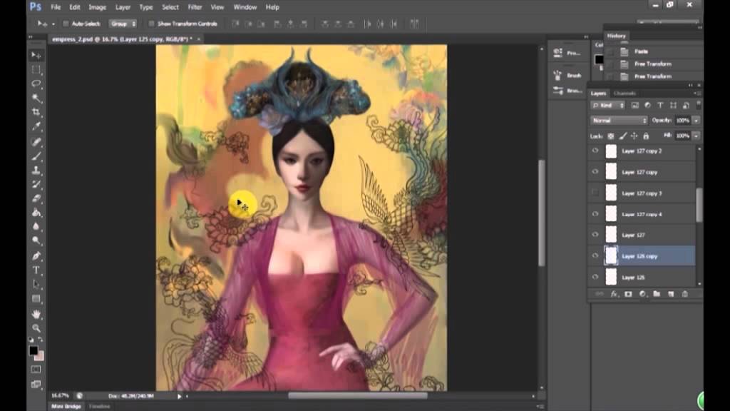The width and height of the screenshot is (730, 411).
Task: Toggle Quick Mask mode icon
Action: pos(36,370)
